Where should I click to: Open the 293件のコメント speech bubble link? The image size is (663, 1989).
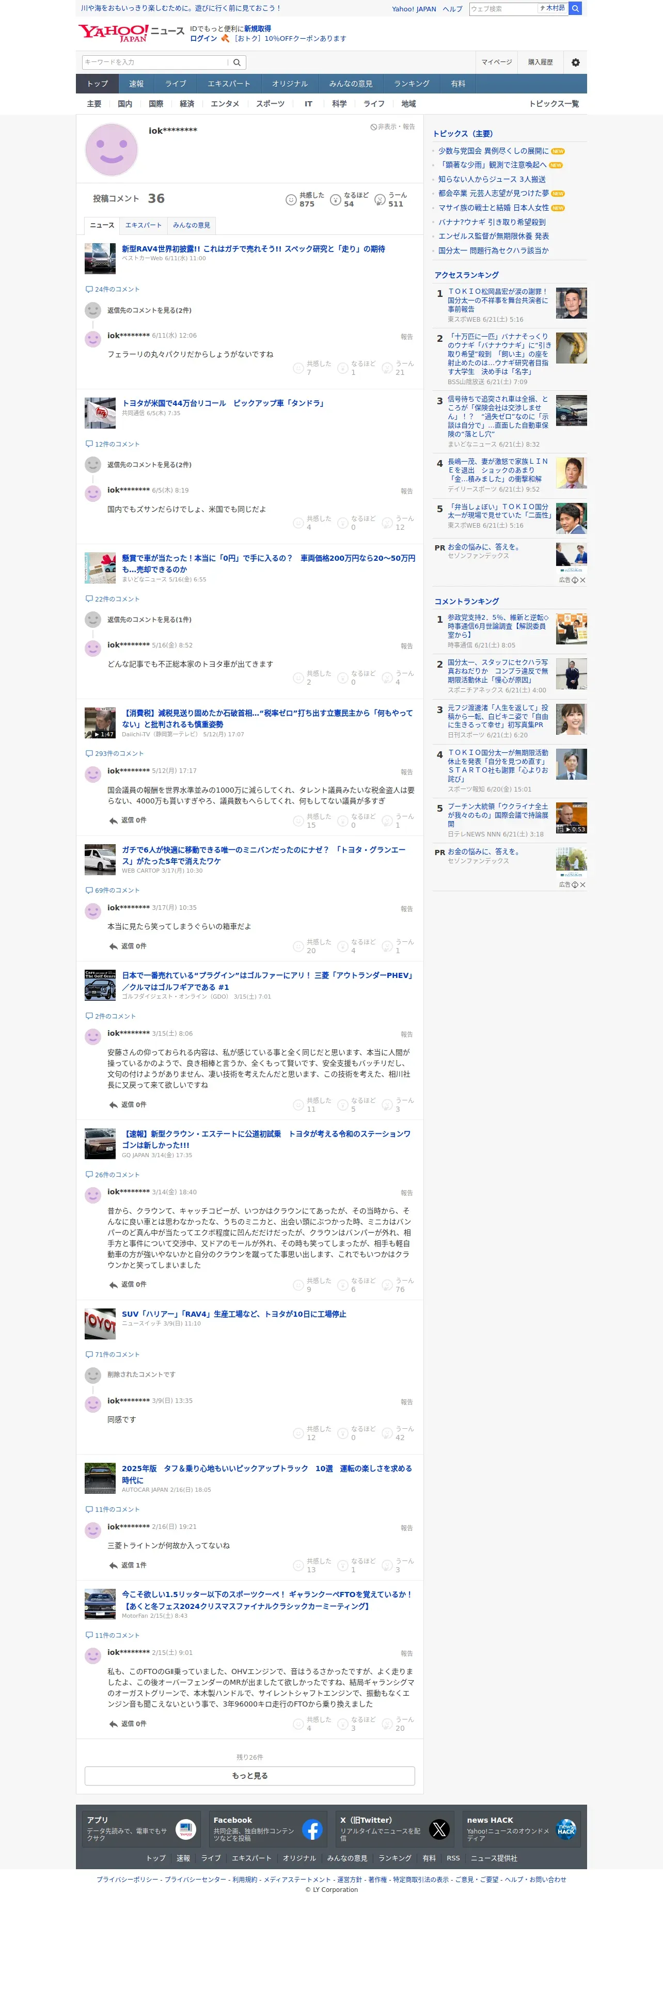click(114, 753)
